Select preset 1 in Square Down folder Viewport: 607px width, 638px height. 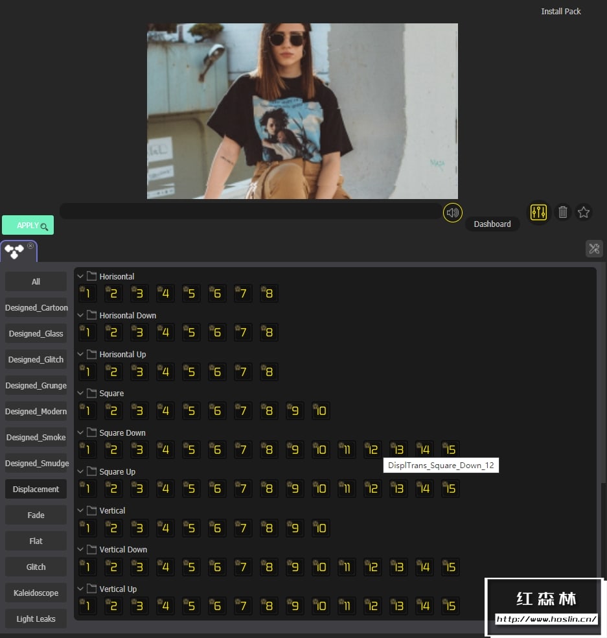click(x=87, y=449)
